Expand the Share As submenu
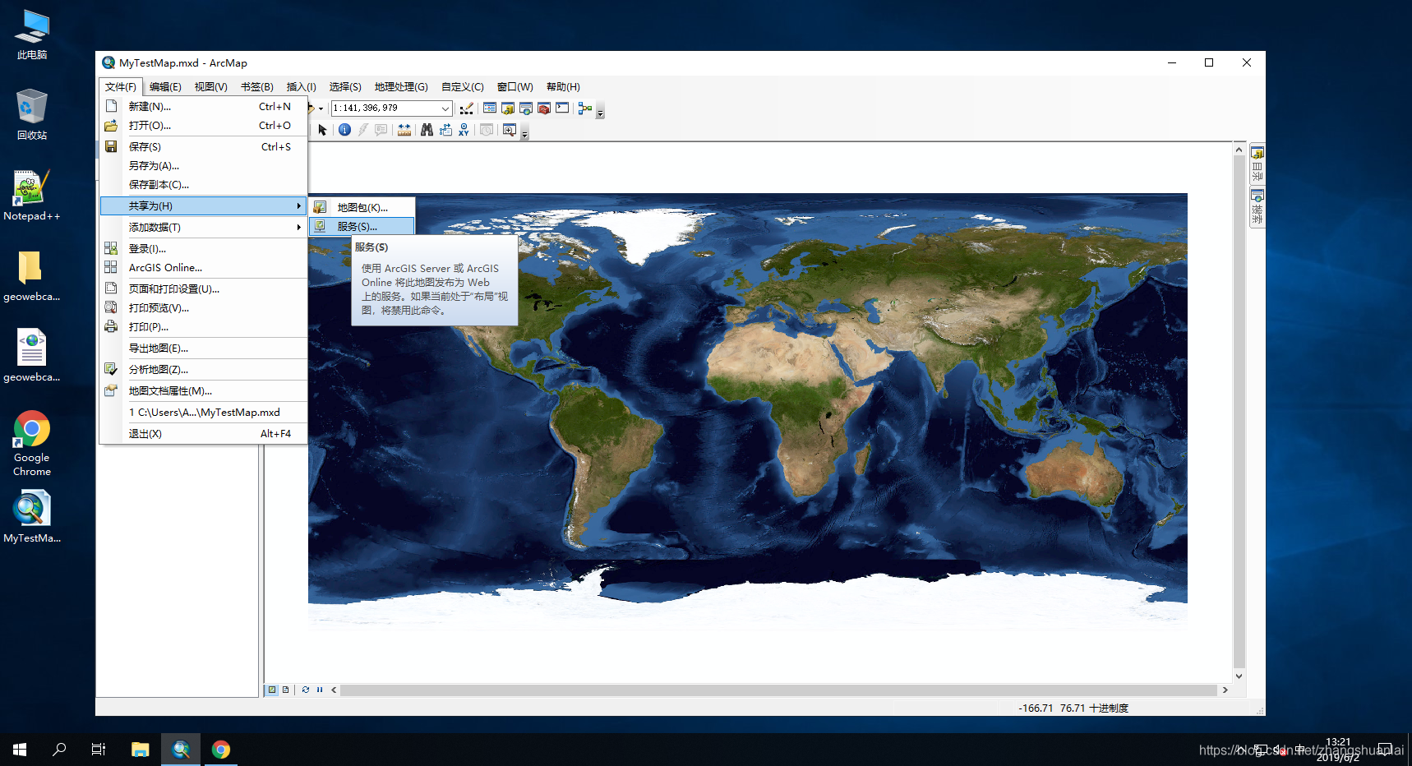This screenshot has height=766, width=1412. 203,206
